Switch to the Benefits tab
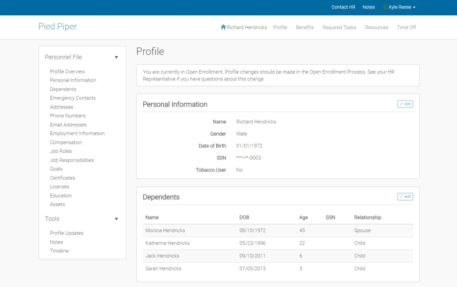This screenshot has height=287, width=457. (305, 27)
